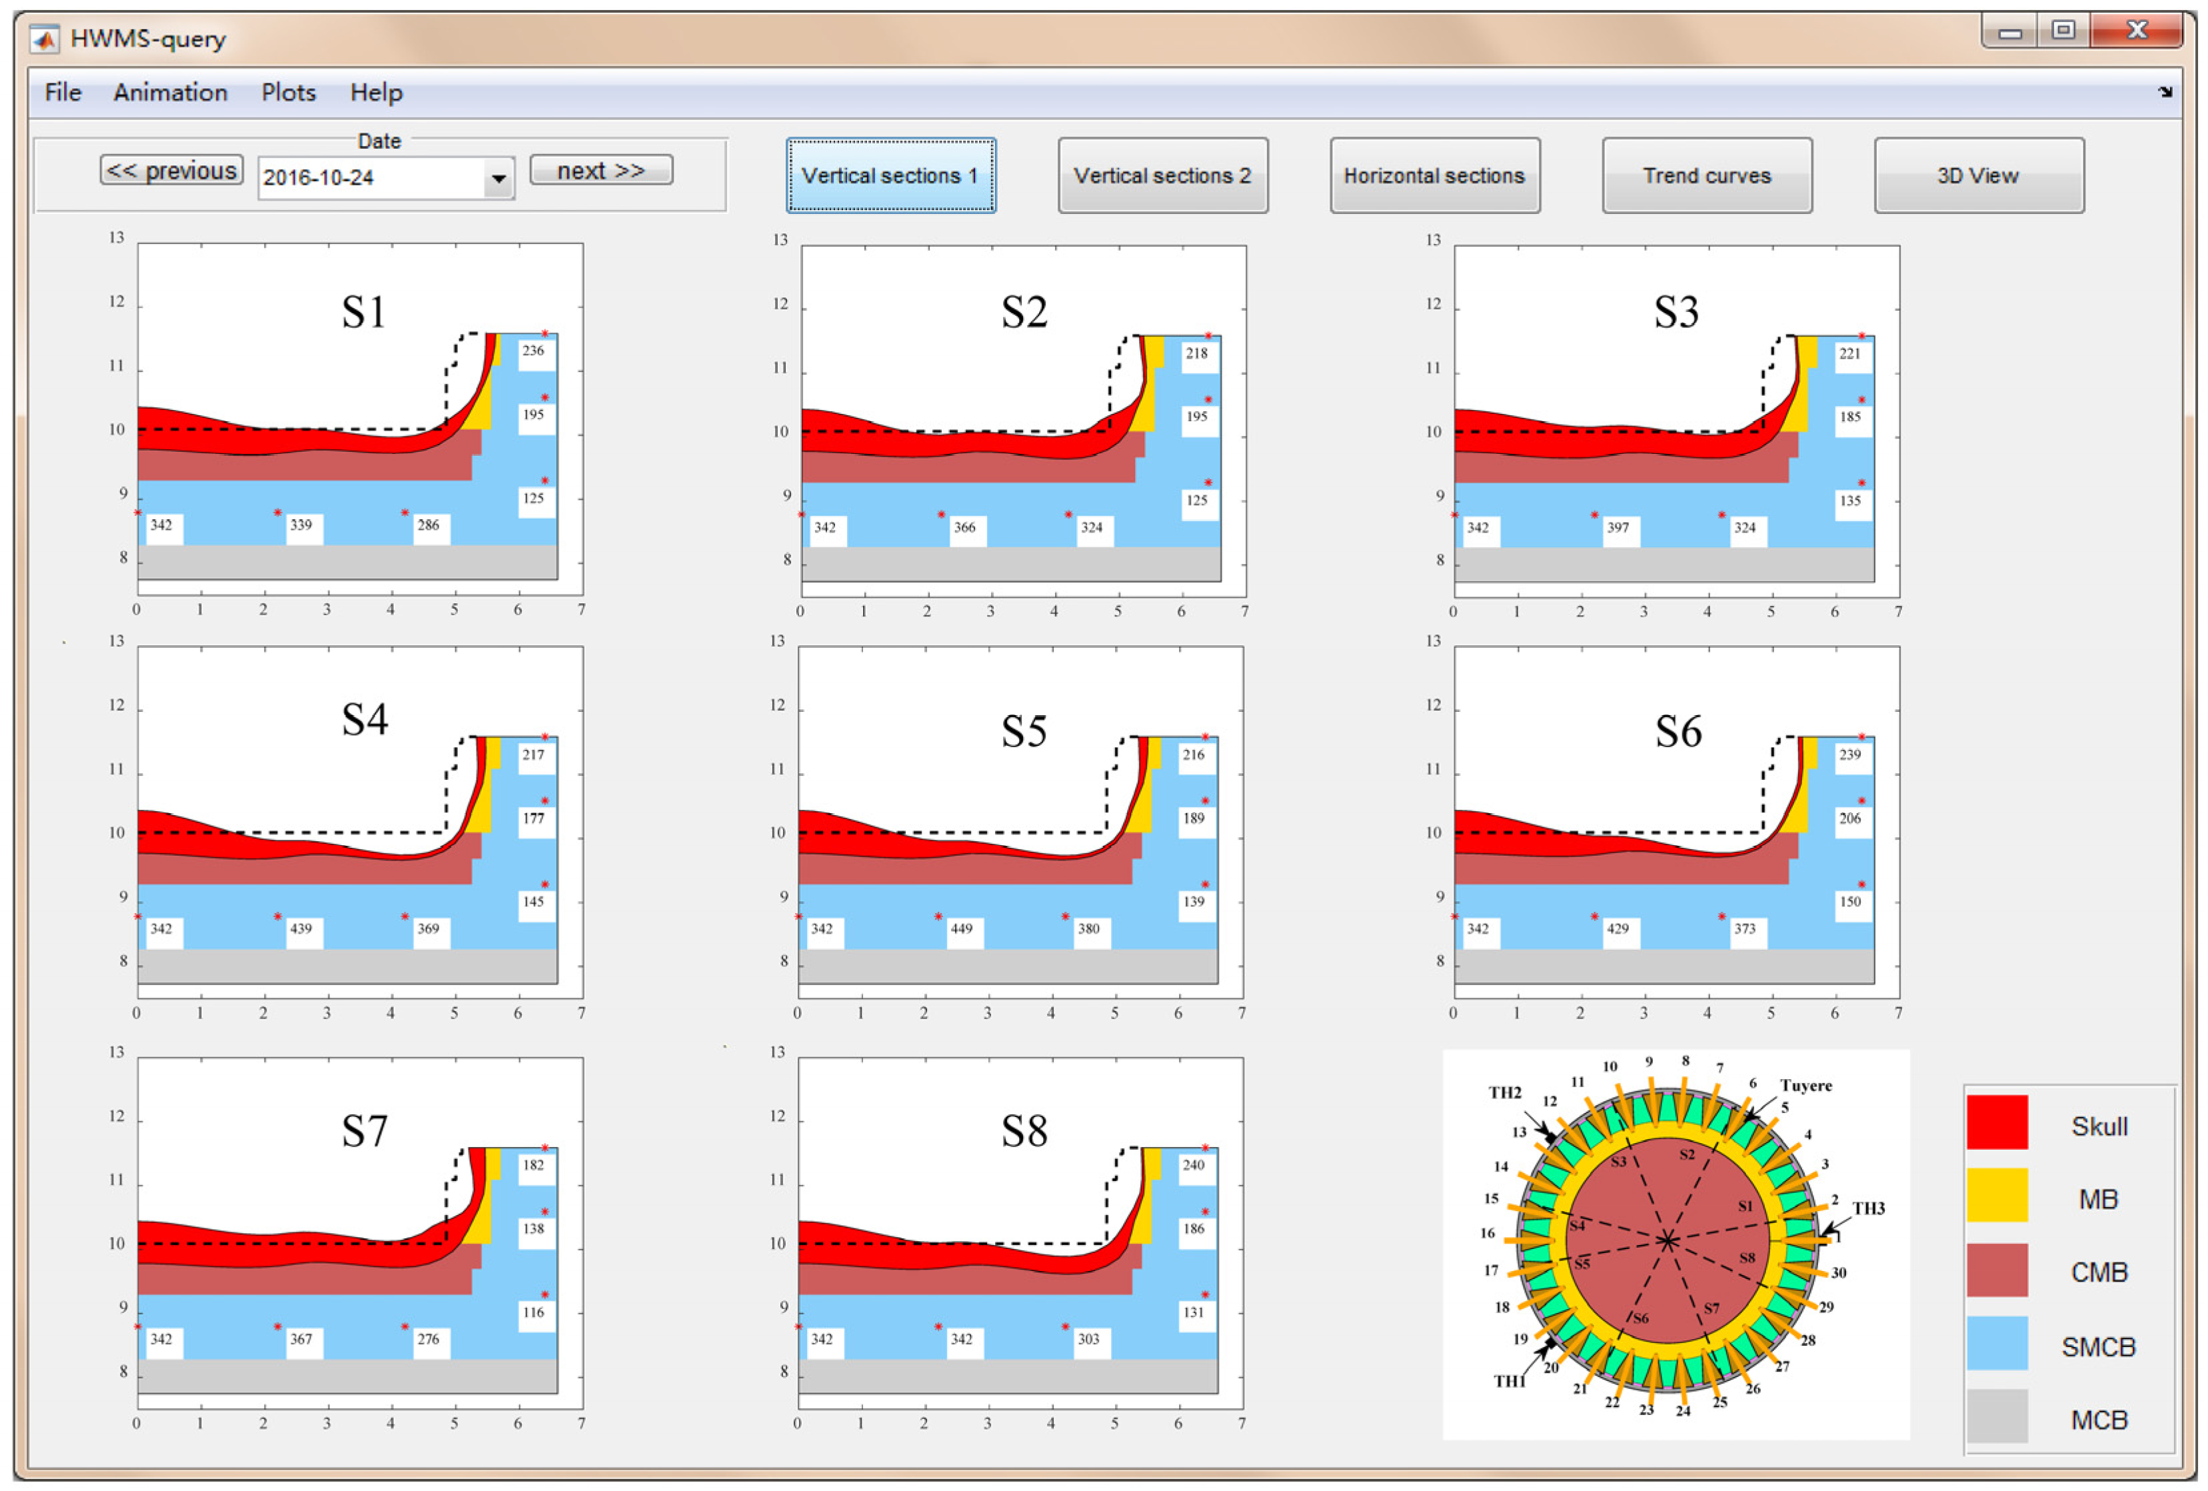Open the Plots menu
Screen dimensions: 2208x1491
point(288,92)
